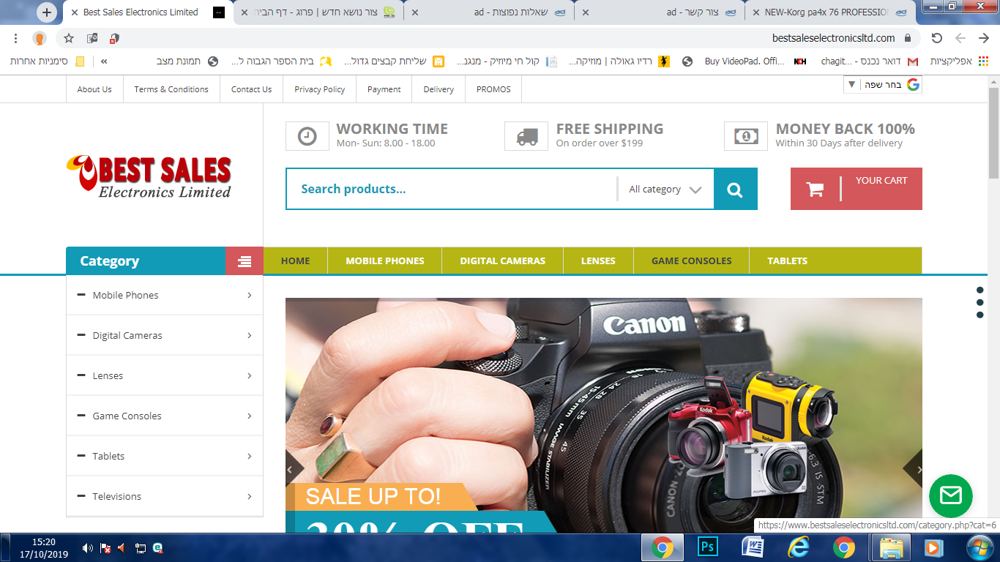Screen dimensions: 1000x562
Task: Click the green envelope chat button
Action: (x=950, y=496)
